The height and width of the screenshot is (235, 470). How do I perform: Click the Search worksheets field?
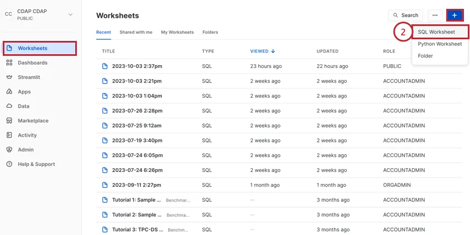point(405,15)
